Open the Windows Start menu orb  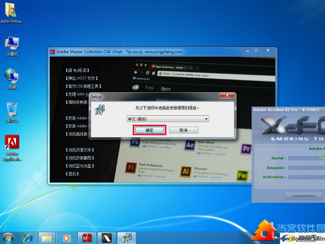[8, 238]
